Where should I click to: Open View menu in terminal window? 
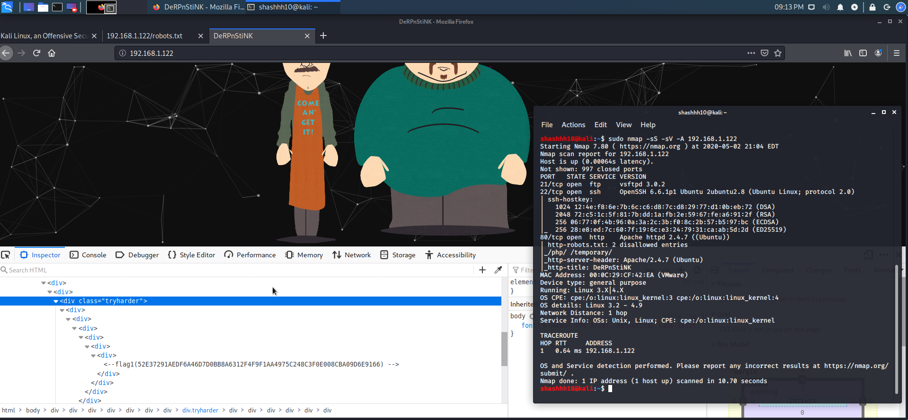[623, 125]
